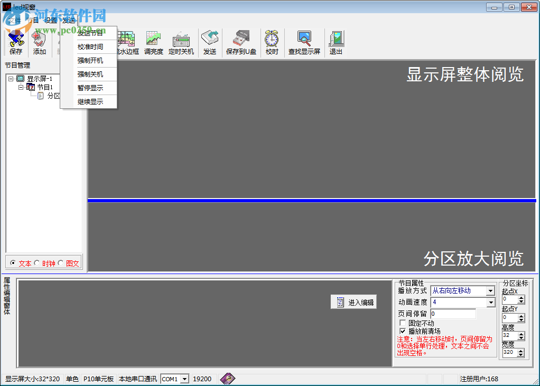The width and height of the screenshot is (540, 386).
Task: Click the 保存 save toolbar icon
Action: pyautogui.click(x=15, y=42)
